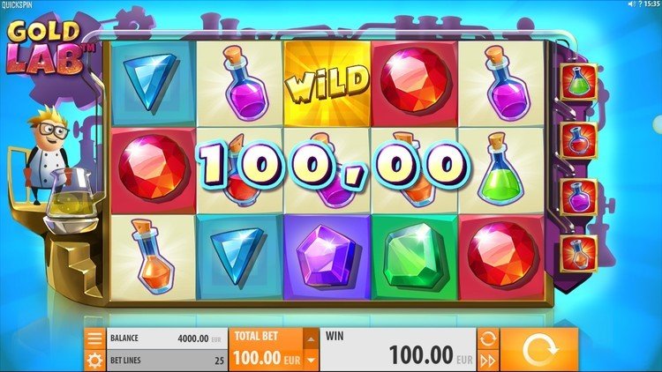The image size is (662, 372).
Task: Click the Gold Lab logo
Action: 48,48
